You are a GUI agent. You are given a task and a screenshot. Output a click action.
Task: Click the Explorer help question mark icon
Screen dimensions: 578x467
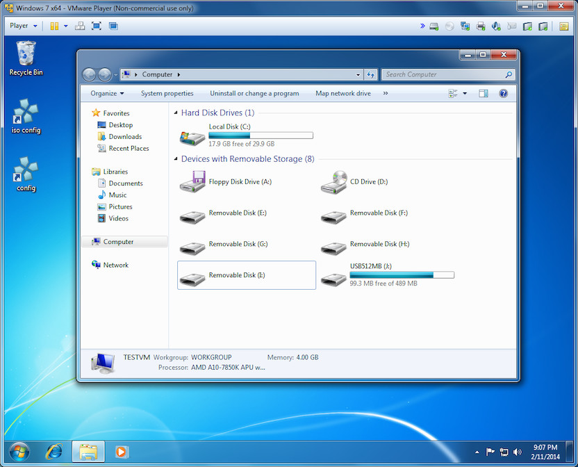(x=504, y=93)
